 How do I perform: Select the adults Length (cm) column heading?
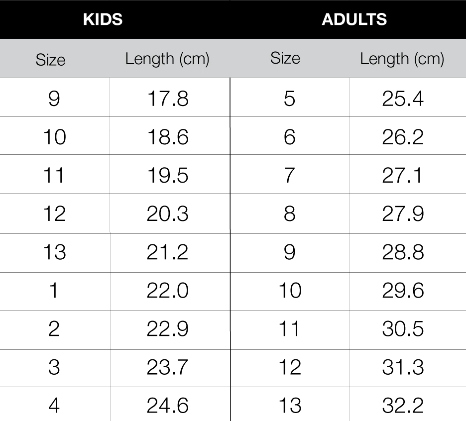point(402,59)
